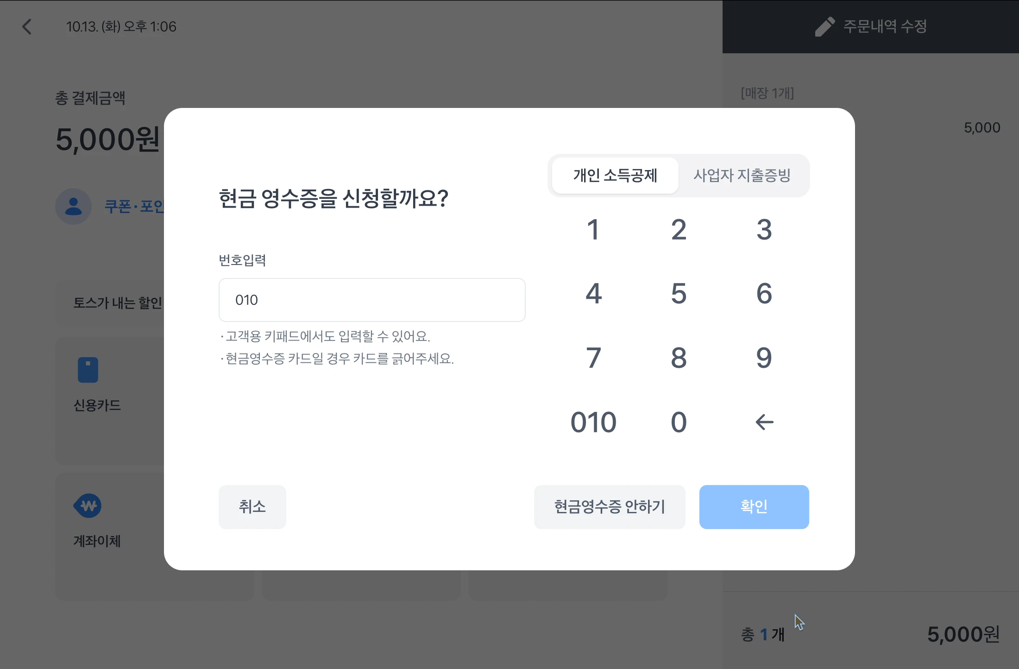
Task: Click the 총 결제금액 heading
Action: click(90, 98)
